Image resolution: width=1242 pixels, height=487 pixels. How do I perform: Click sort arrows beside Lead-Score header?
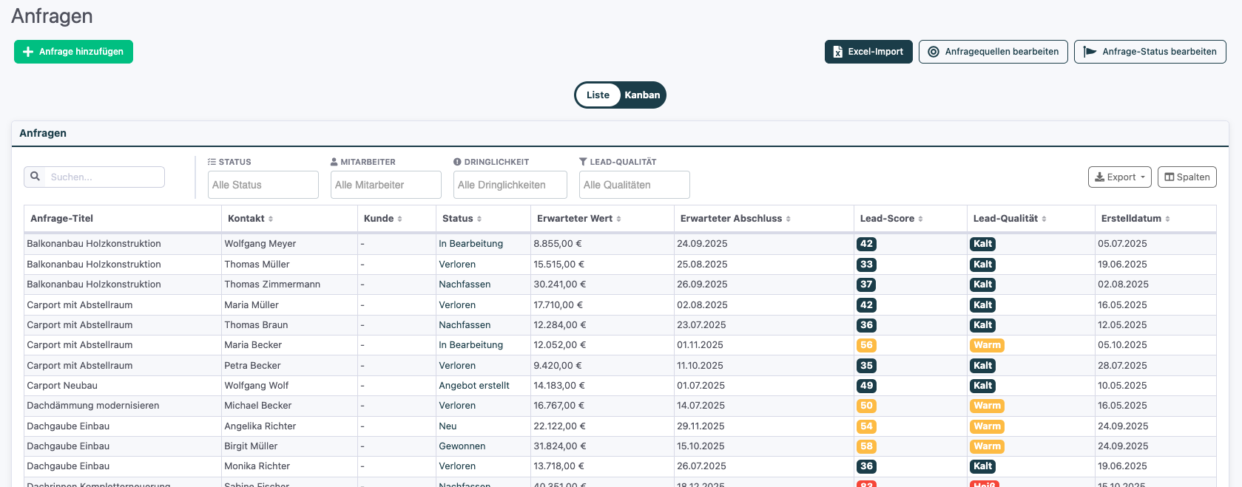(920, 219)
